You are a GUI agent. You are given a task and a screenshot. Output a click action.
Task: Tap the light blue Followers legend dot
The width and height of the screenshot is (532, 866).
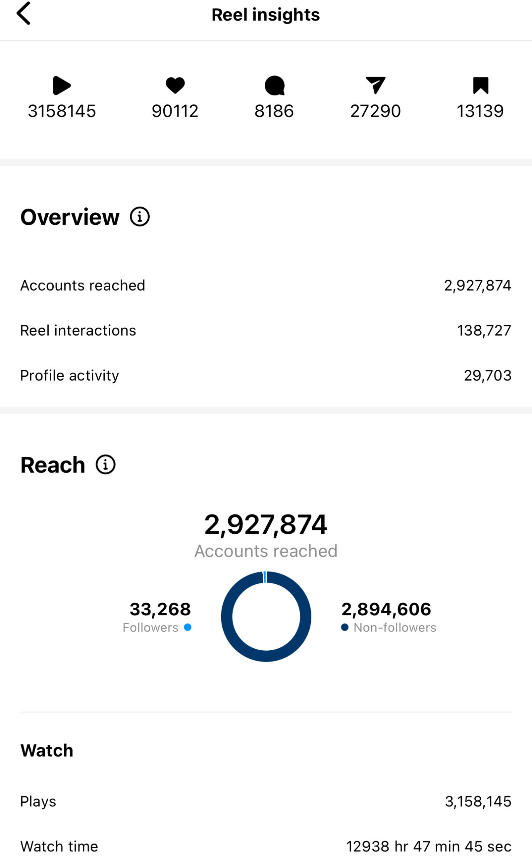coord(188,627)
